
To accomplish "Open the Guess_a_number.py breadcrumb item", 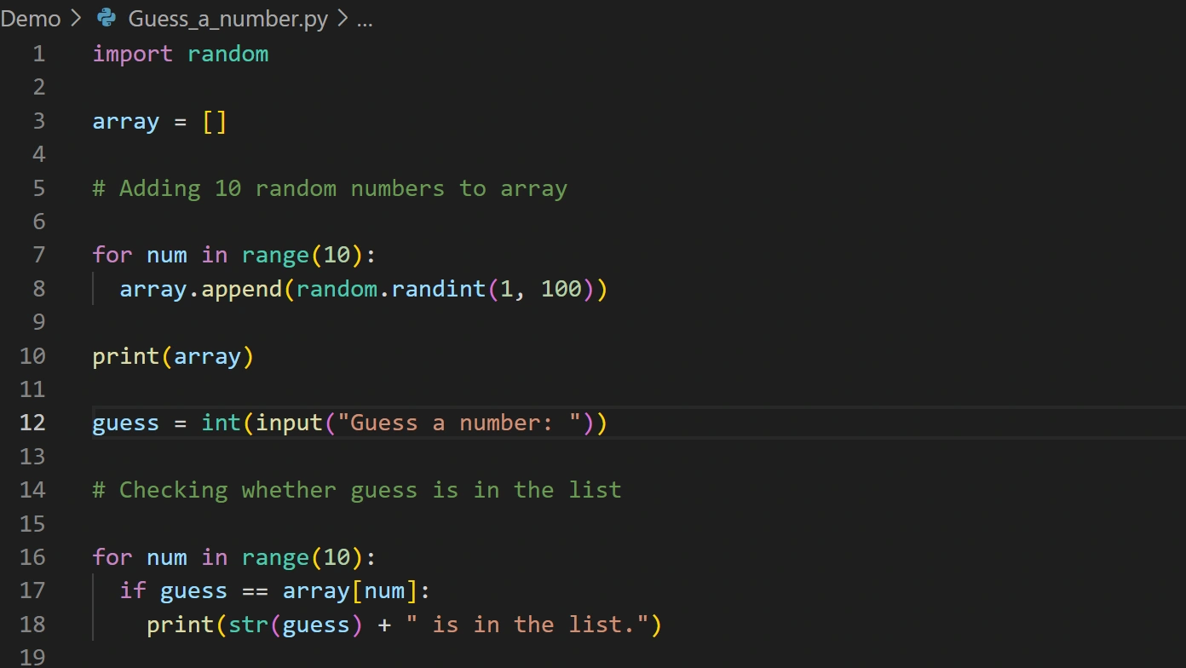I will (x=227, y=19).
